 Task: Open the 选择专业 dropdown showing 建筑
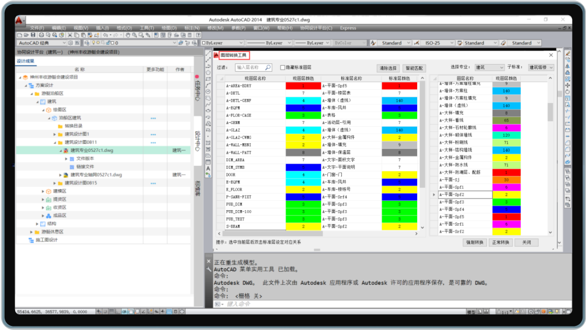[x=489, y=68]
